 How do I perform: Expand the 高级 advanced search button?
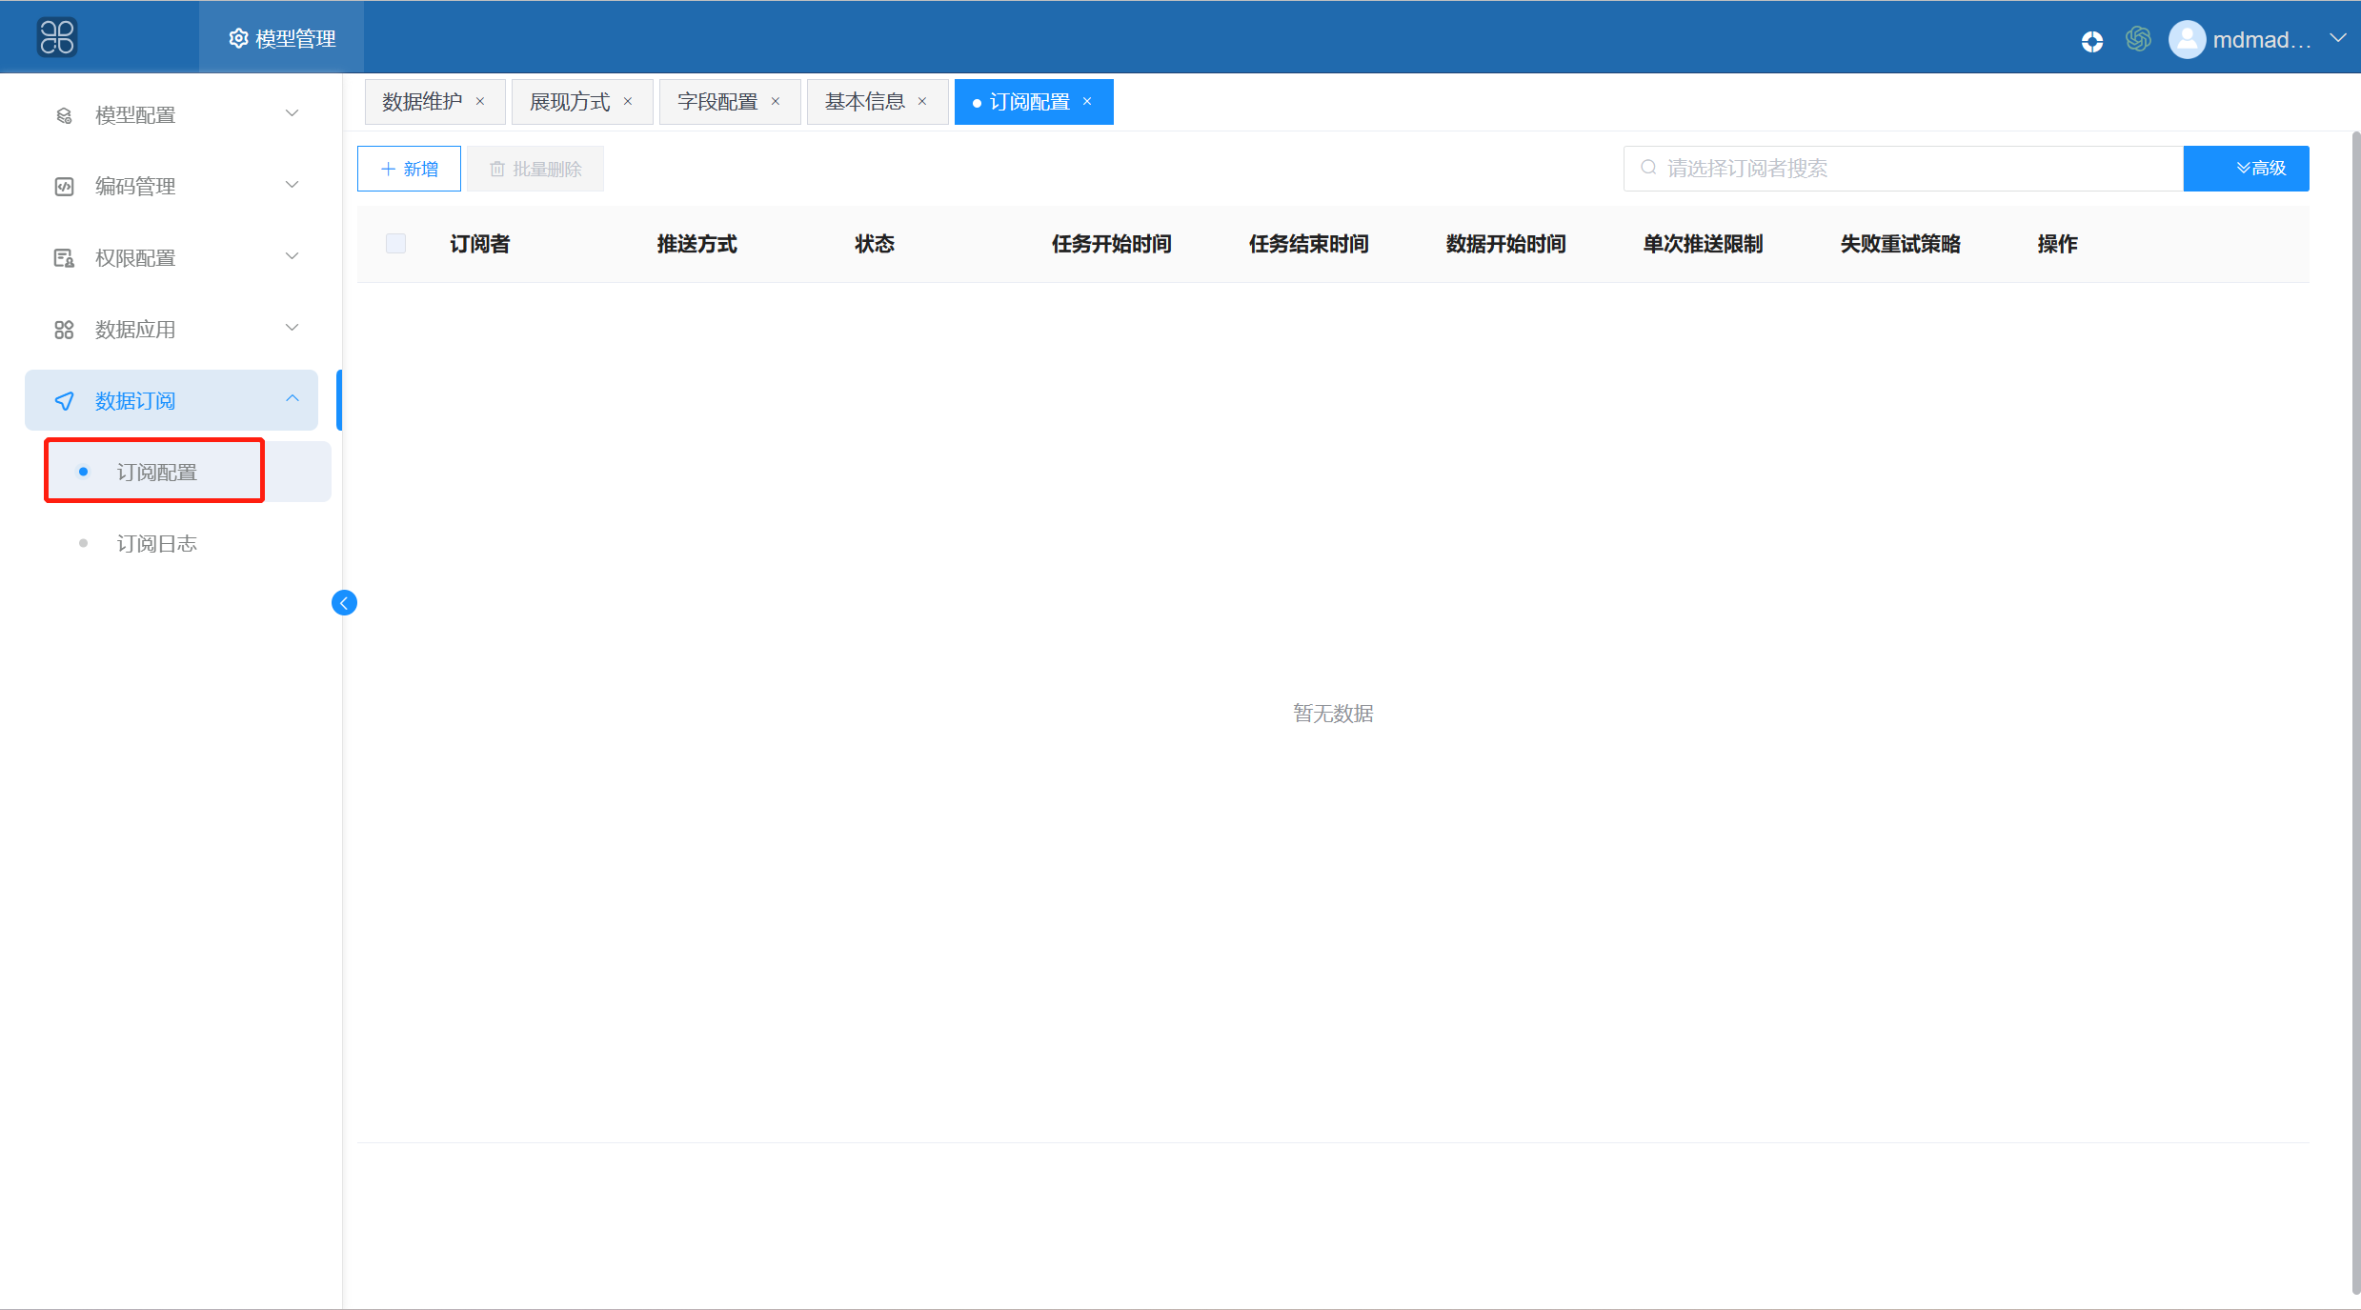[2246, 169]
